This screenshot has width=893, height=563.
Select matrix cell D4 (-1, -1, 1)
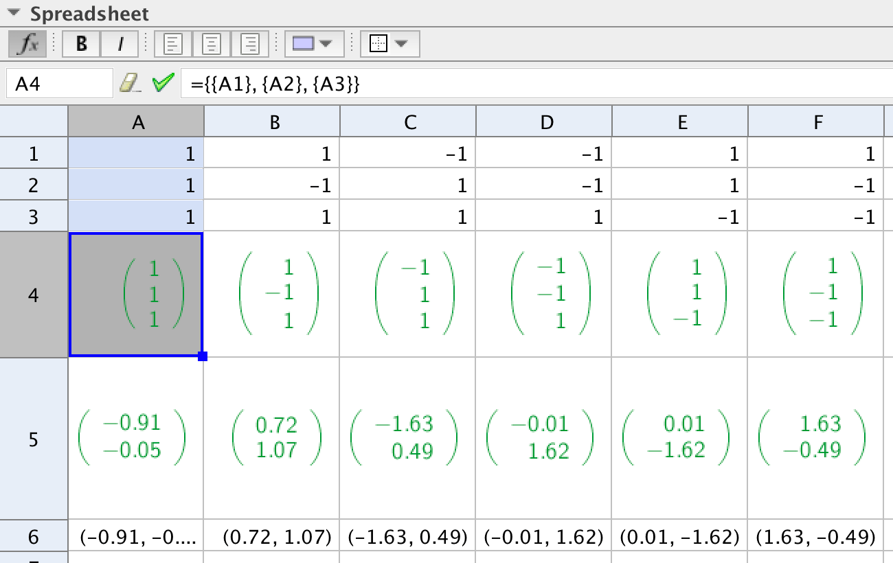544,295
